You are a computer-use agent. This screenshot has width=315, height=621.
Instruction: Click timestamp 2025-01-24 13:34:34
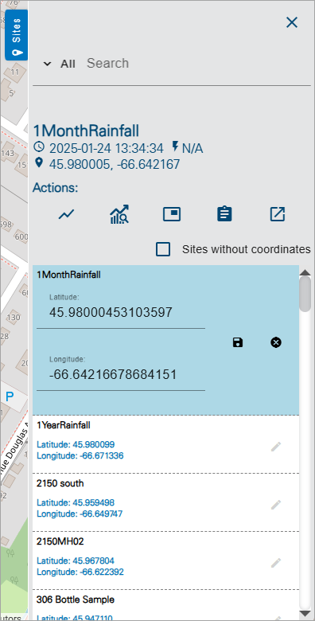coord(106,149)
